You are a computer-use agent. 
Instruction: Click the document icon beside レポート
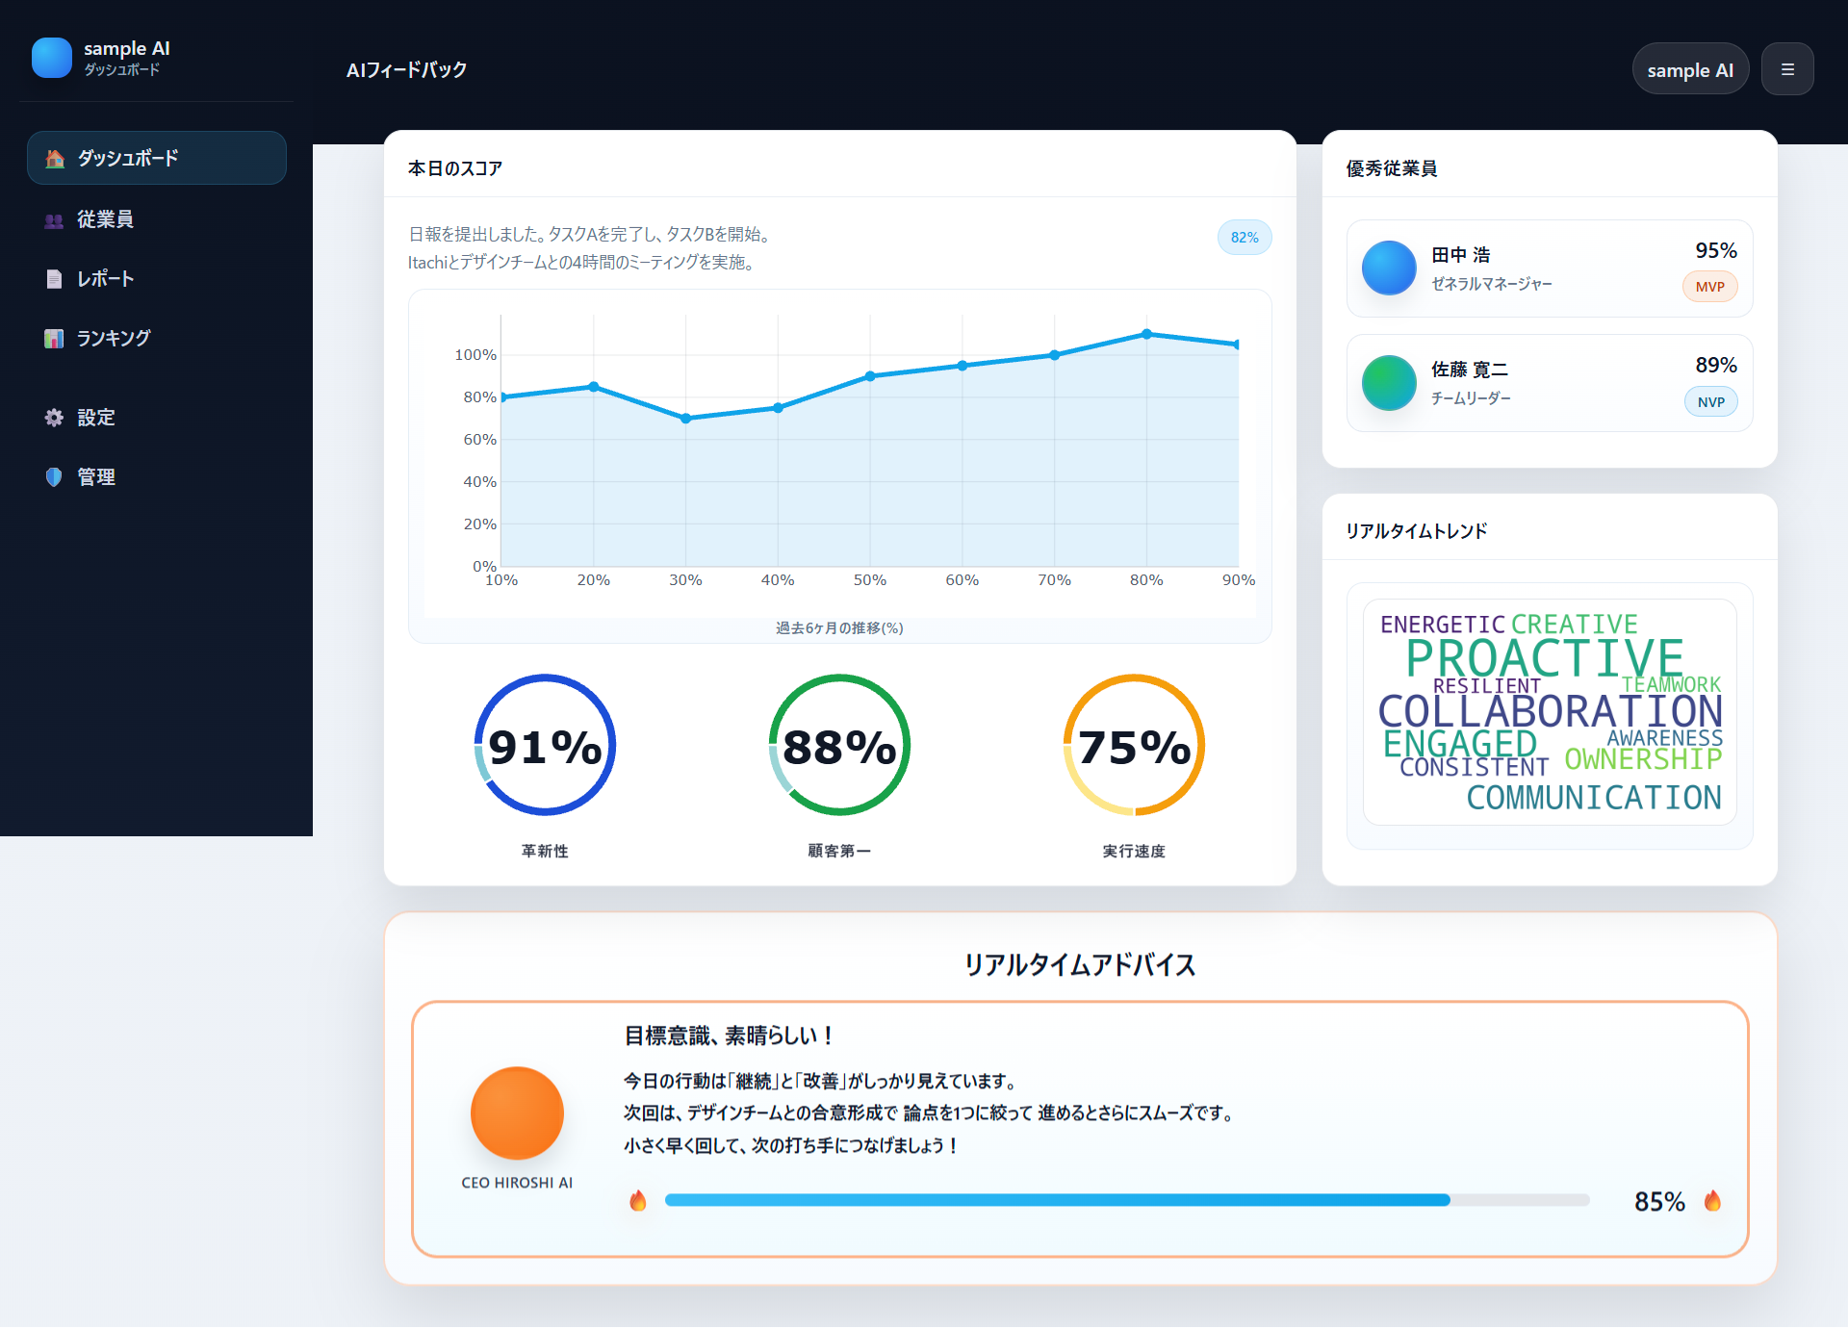[x=54, y=279]
